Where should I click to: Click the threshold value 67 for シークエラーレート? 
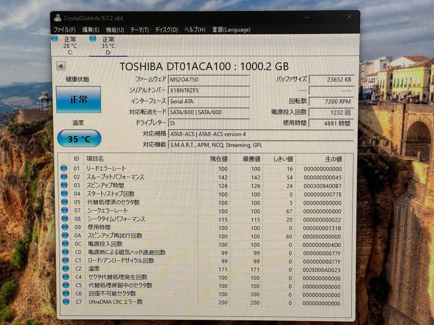pyautogui.click(x=289, y=211)
